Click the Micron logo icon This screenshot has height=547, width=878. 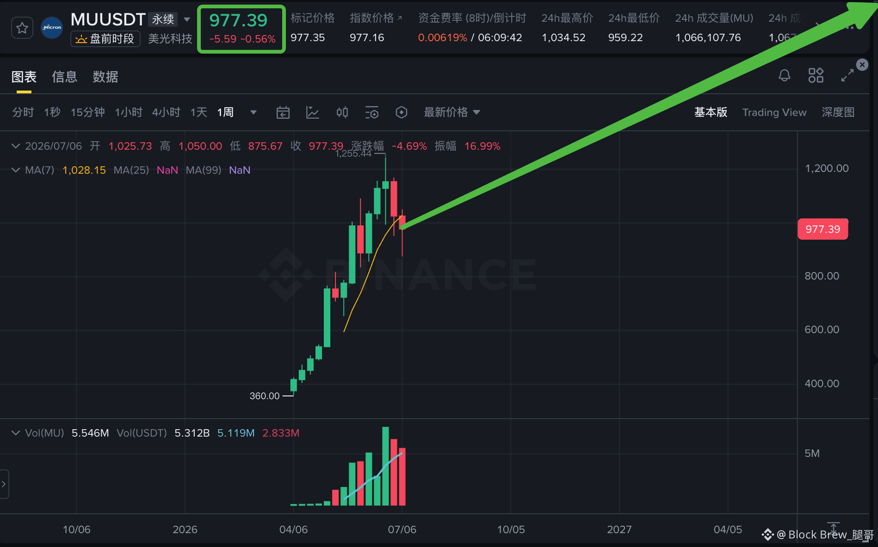[x=52, y=28]
